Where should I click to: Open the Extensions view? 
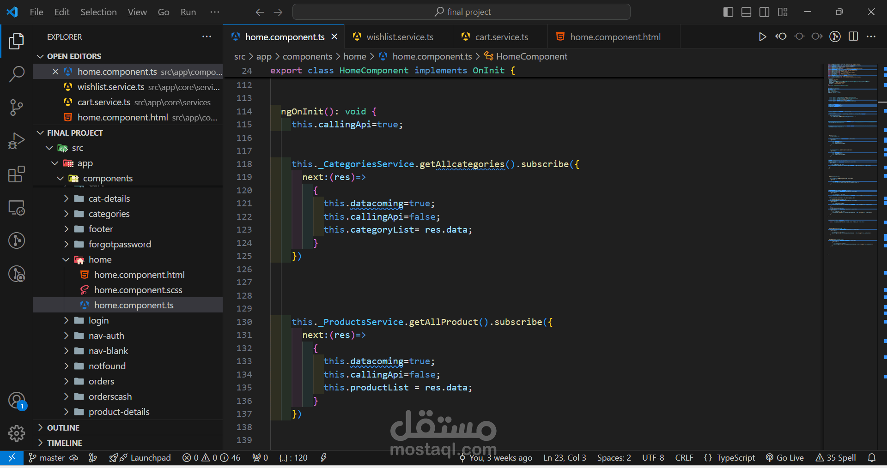point(17,174)
